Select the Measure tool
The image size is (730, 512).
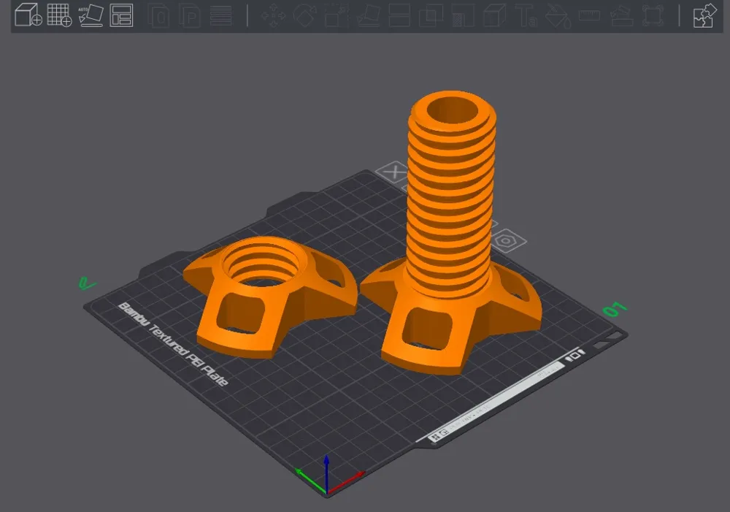click(x=590, y=15)
